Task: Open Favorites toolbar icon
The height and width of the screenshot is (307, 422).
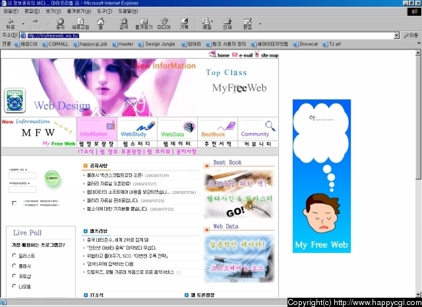Action: point(144,24)
